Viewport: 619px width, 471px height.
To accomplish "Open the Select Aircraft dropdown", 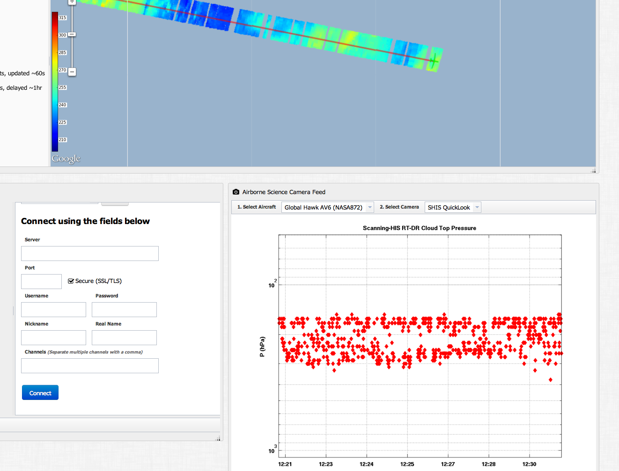I will click(327, 207).
